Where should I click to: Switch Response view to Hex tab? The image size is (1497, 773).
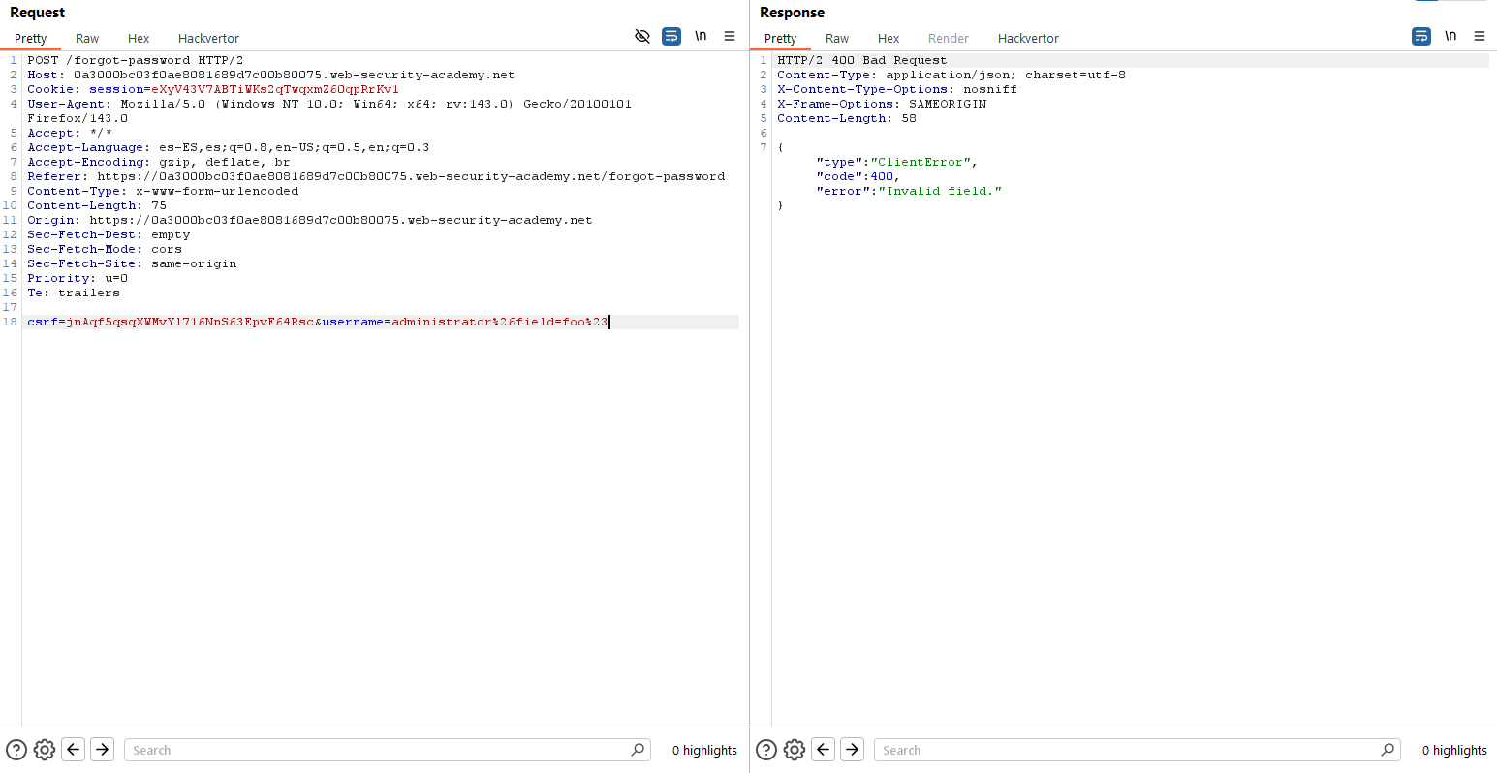pyautogui.click(x=889, y=39)
